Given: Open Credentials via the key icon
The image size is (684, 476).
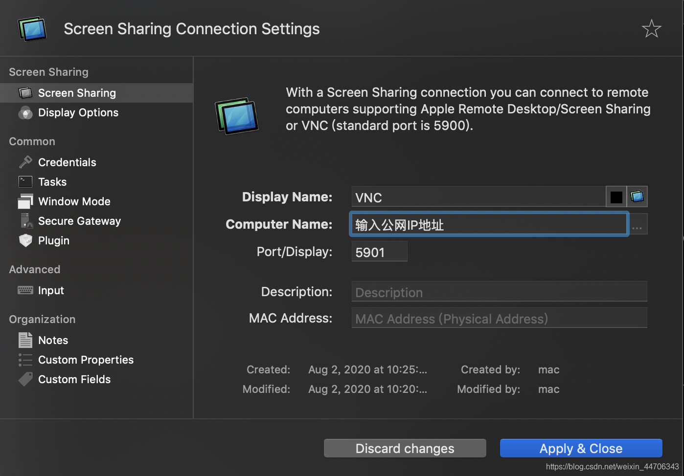Looking at the screenshot, I should (25, 162).
